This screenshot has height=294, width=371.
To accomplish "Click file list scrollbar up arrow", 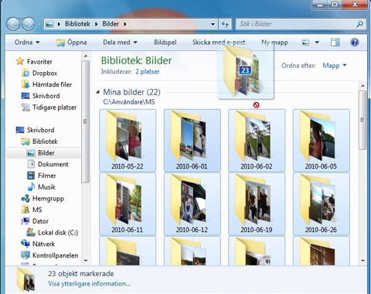I will pos(362,86).
